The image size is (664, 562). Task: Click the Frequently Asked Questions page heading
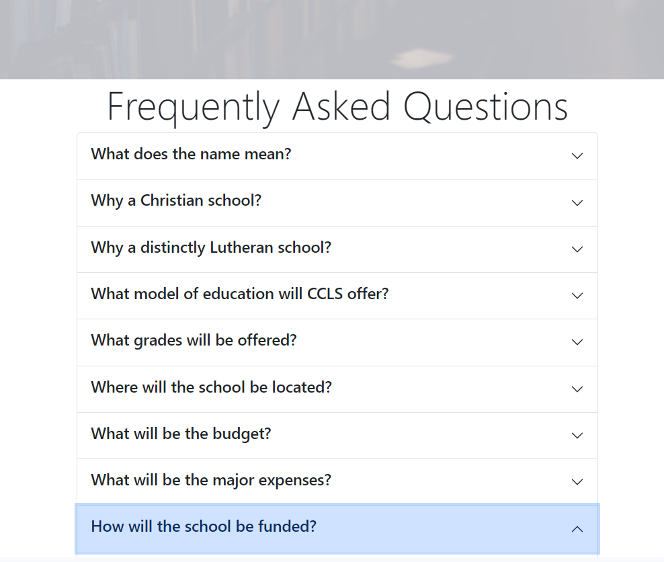click(336, 106)
